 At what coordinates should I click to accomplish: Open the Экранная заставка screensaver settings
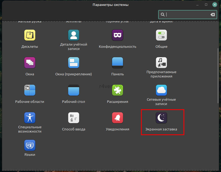(161, 118)
